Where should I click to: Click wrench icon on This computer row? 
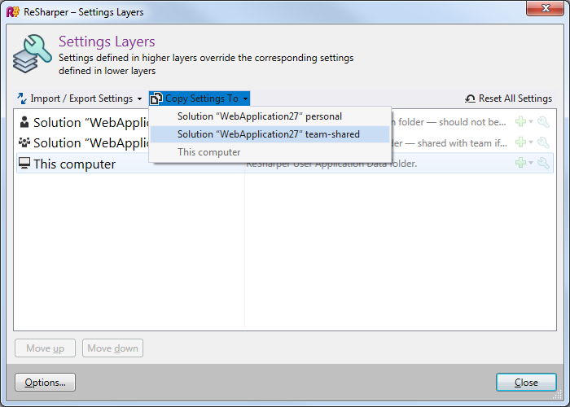click(x=543, y=163)
